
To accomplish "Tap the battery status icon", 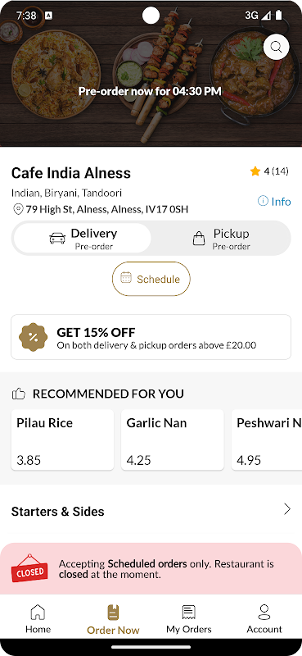I will [x=278, y=16].
